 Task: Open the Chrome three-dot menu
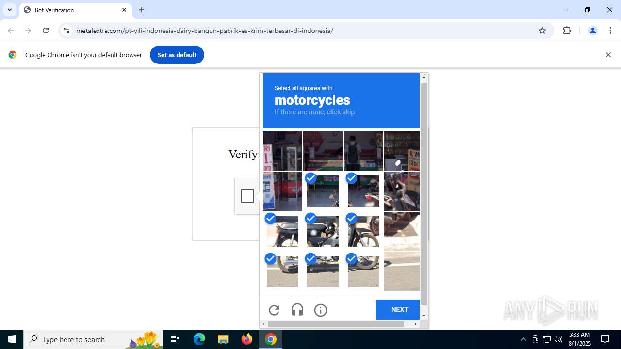click(610, 31)
